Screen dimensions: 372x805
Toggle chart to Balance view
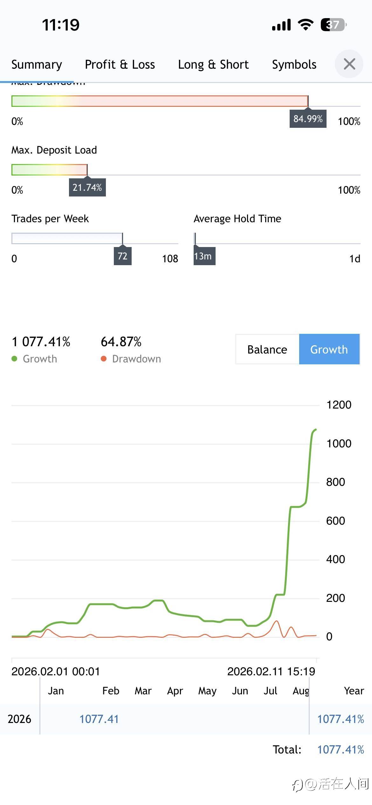point(267,349)
